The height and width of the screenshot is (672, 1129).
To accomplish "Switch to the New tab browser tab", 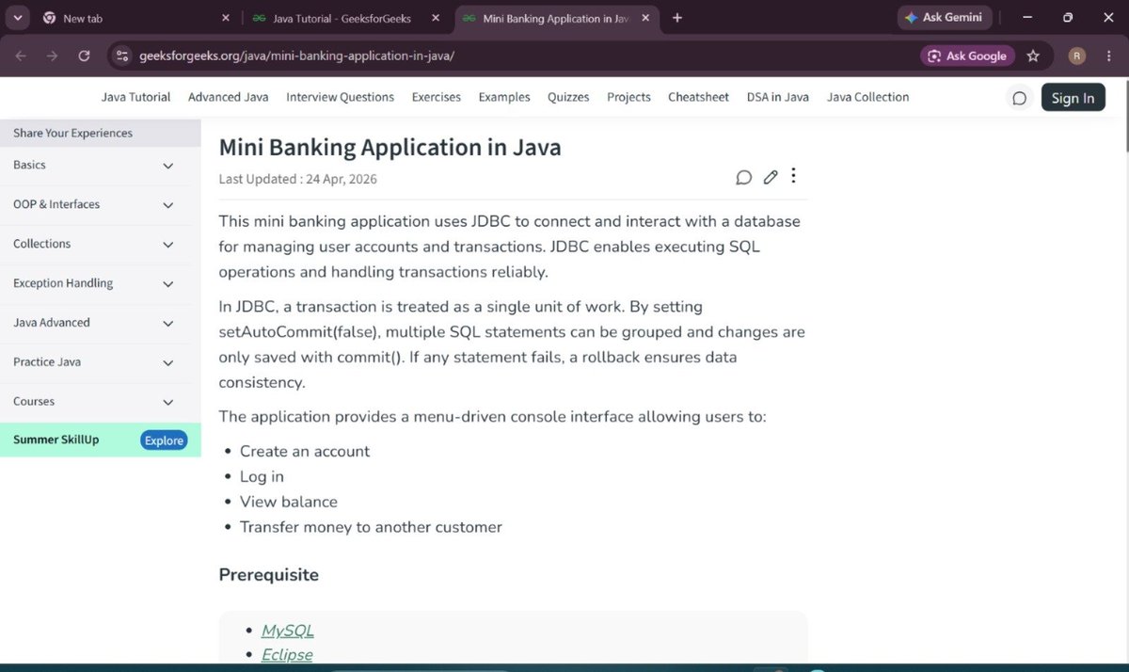I will tap(136, 18).
